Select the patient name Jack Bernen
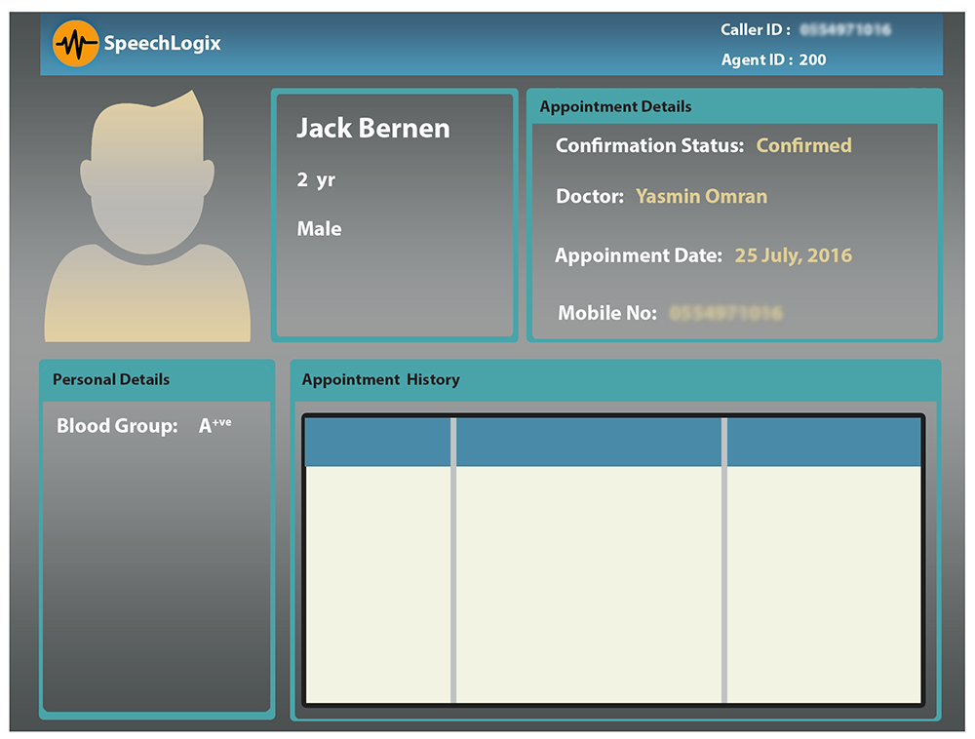975x739 pixels. pos(372,129)
